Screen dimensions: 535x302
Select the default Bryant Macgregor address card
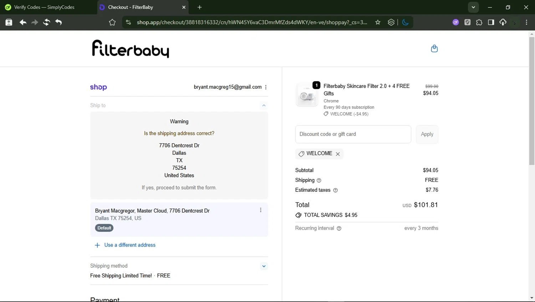(179, 219)
